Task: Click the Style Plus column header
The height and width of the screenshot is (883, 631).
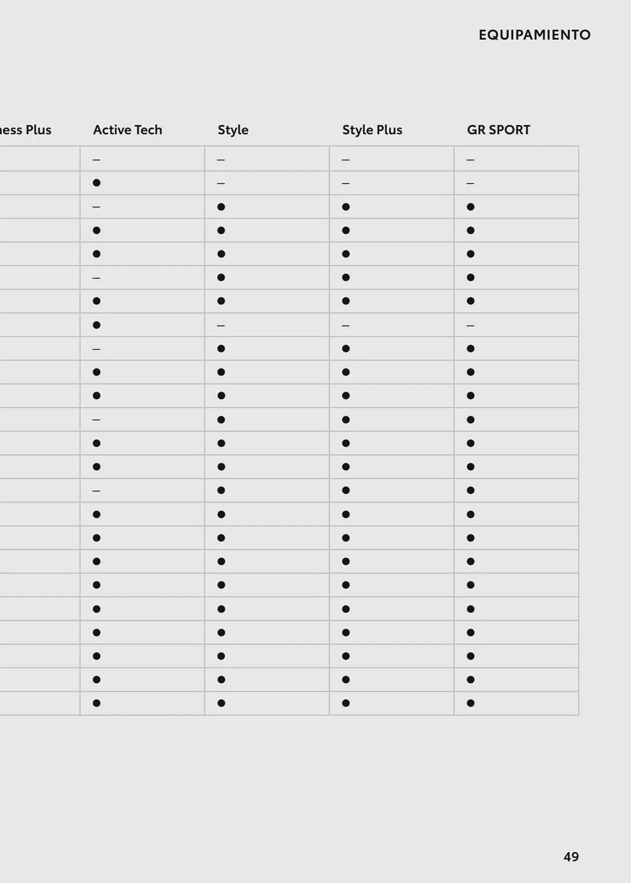Action: pyautogui.click(x=372, y=130)
